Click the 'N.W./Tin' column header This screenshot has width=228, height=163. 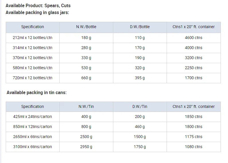(86, 107)
